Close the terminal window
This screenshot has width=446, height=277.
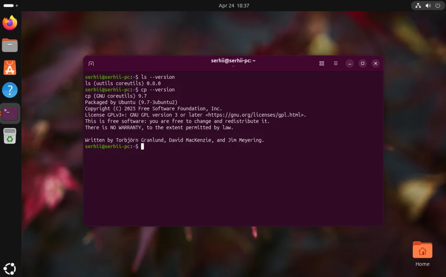tap(375, 64)
